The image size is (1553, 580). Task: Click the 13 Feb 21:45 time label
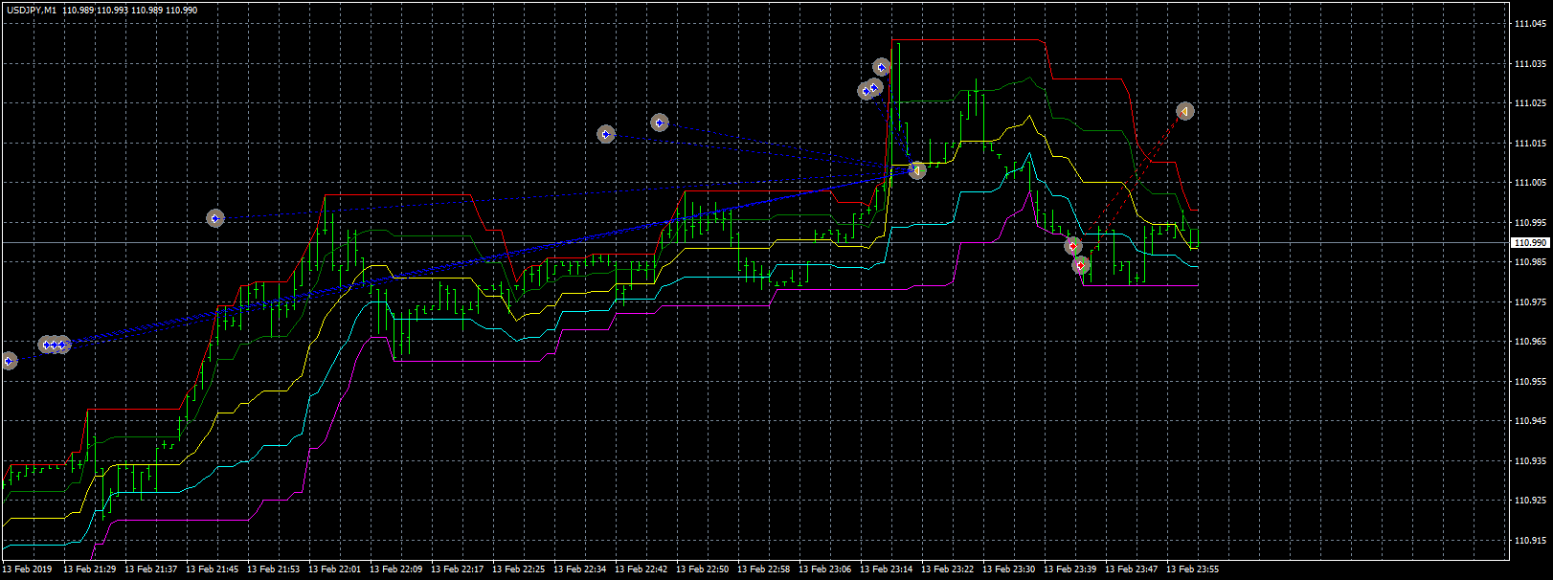(x=212, y=569)
